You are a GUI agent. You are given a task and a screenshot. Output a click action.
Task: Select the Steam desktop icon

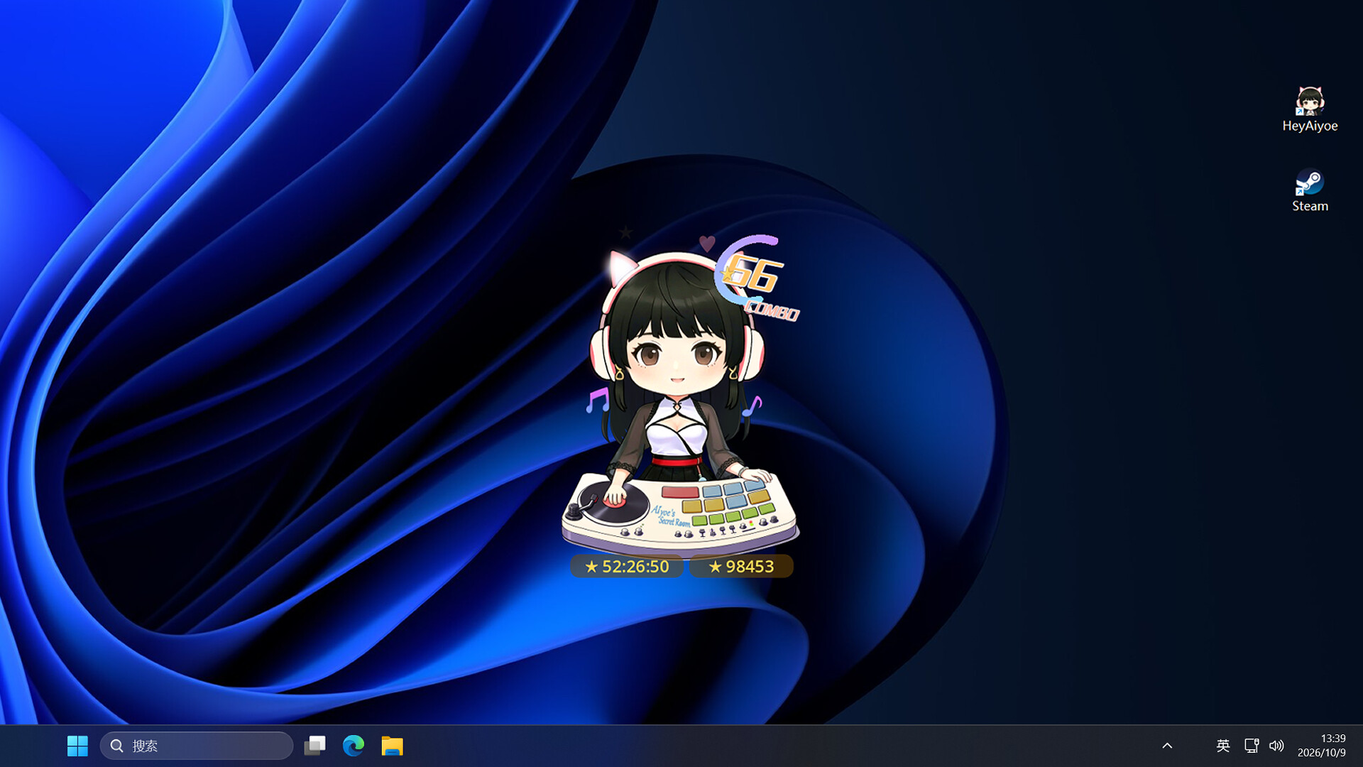1310,190
